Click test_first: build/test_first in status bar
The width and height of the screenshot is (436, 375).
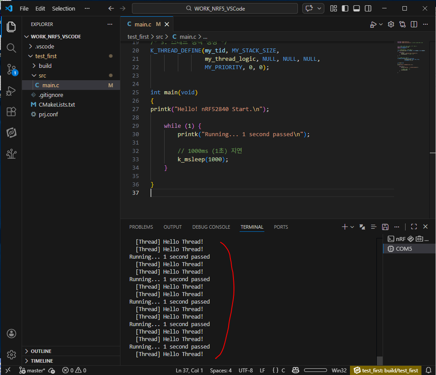coord(386,370)
